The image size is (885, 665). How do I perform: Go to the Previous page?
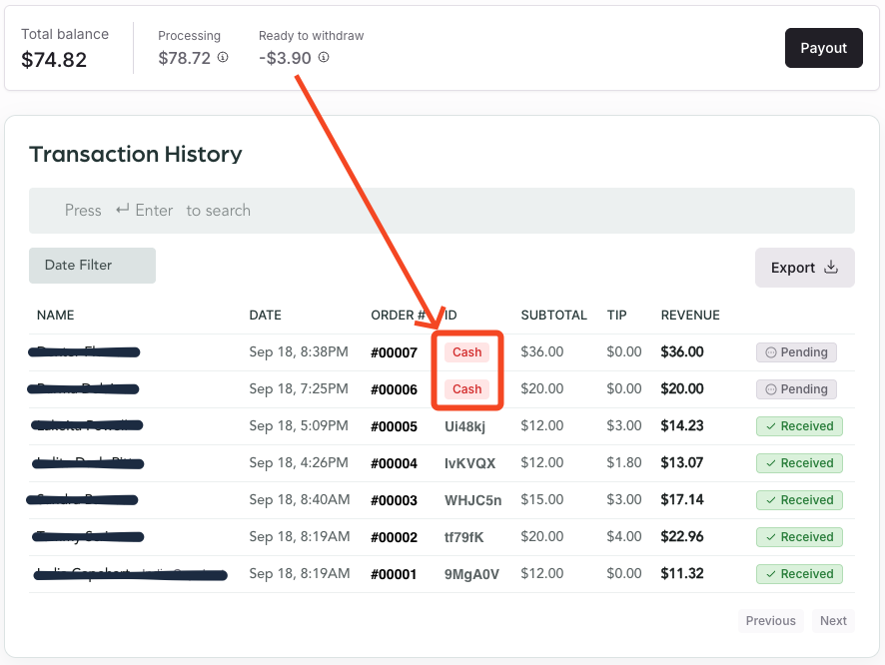[770, 620]
